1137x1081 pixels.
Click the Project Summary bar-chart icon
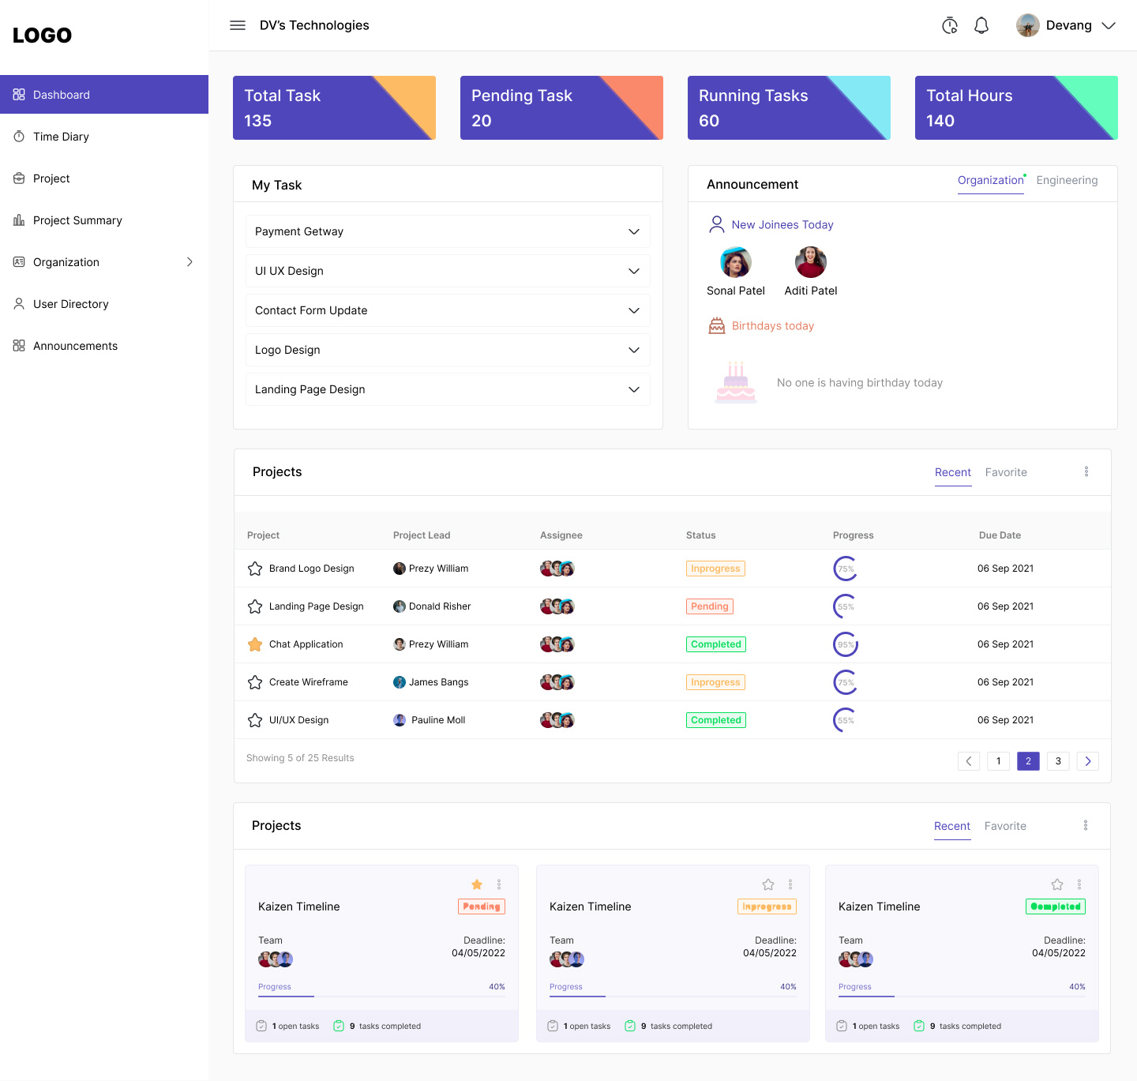[19, 220]
